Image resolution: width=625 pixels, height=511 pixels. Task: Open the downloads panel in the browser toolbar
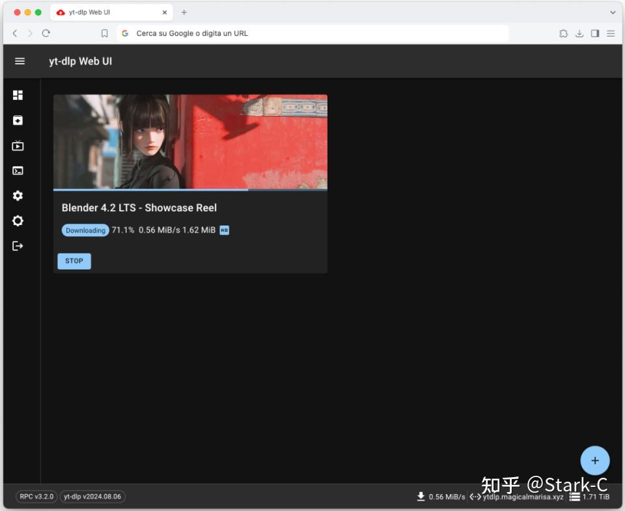pyautogui.click(x=579, y=33)
